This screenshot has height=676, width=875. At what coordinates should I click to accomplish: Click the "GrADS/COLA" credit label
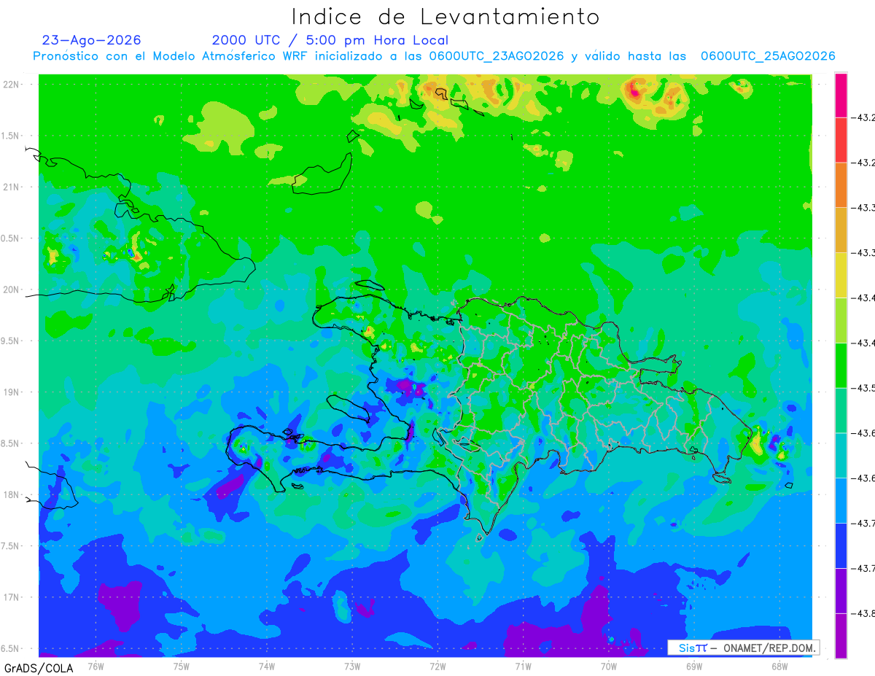click(x=39, y=668)
